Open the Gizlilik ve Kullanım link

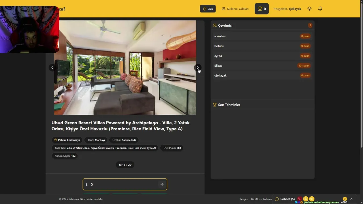(261, 199)
